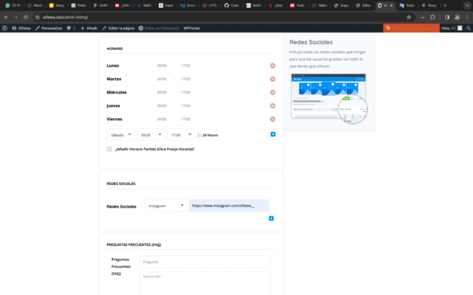473x295 pixels.
Task: Toggle the 24 Hours checkbox
Action: click(199, 135)
